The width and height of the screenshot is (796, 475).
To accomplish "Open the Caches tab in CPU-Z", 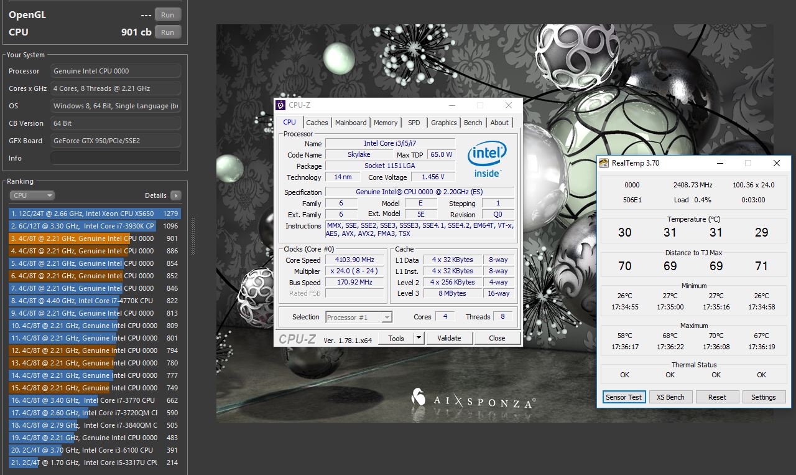I will click(317, 123).
